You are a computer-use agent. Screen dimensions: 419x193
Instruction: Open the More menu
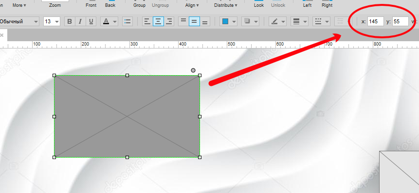point(19,5)
